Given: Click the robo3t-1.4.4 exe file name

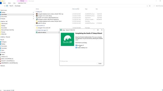Looking at the screenshot, I should [x=48, y=18].
